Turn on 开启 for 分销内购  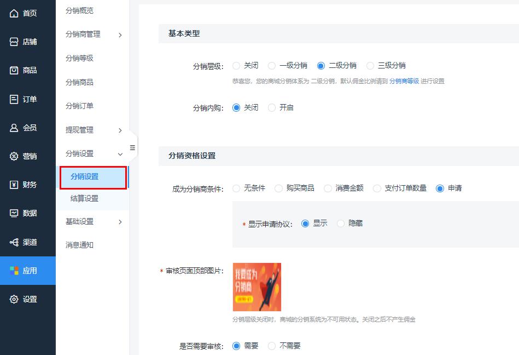pos(272,107)
